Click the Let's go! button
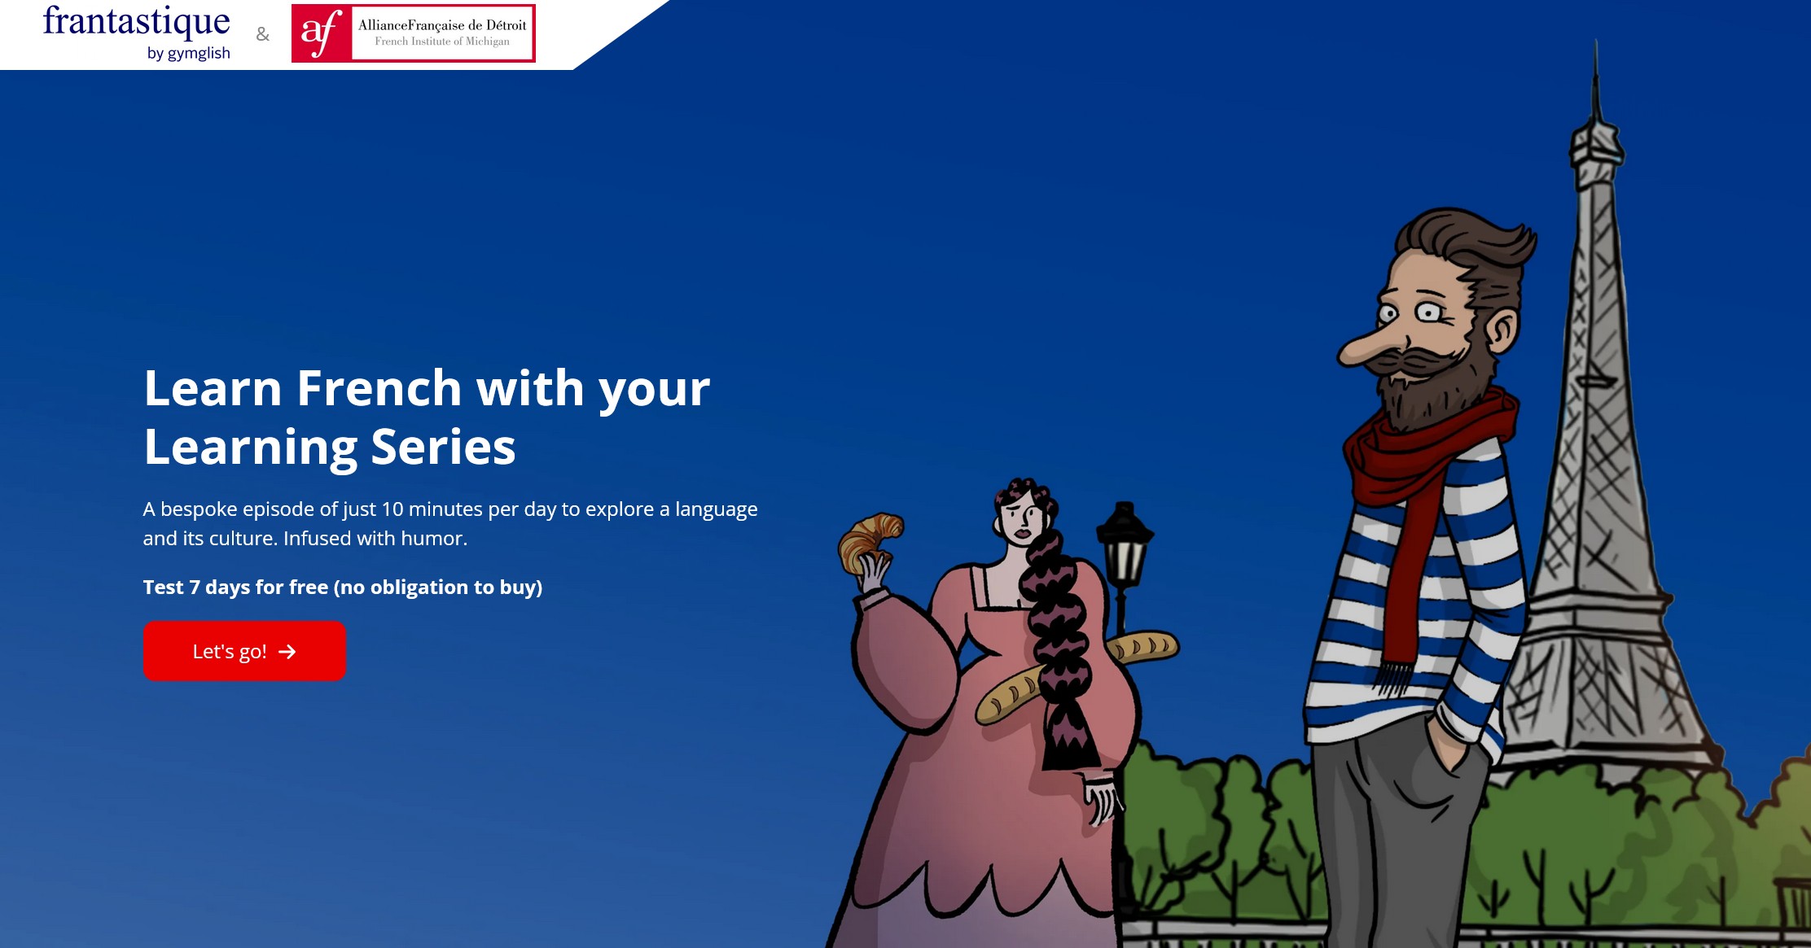 coord(244,651)
